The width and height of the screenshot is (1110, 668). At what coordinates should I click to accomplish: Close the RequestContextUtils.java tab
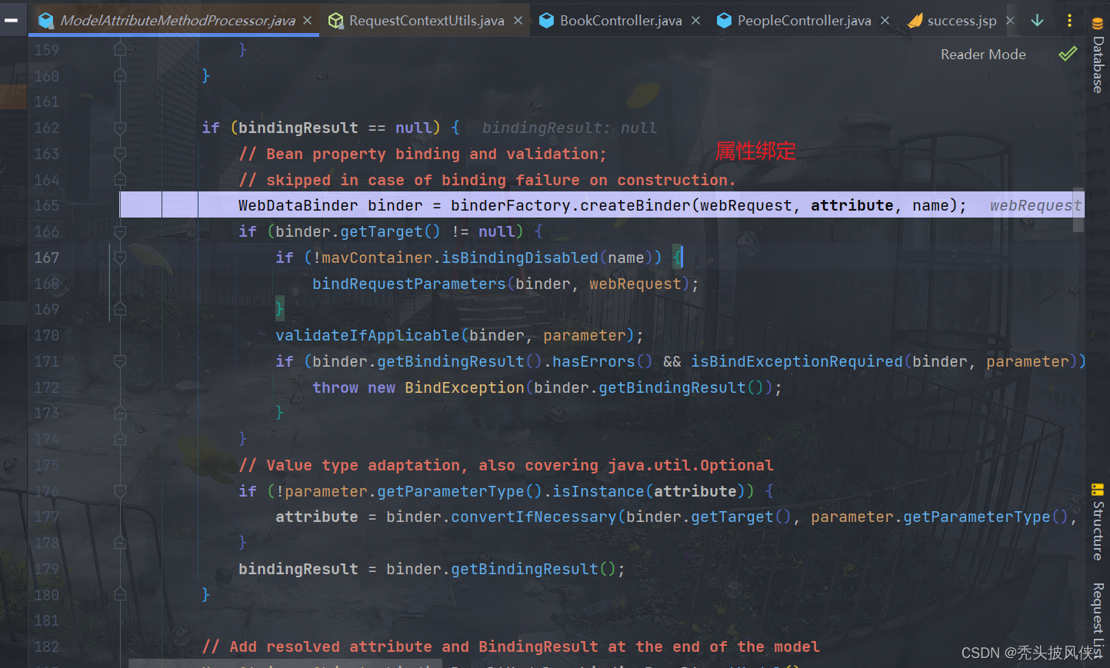pos(518,21)
